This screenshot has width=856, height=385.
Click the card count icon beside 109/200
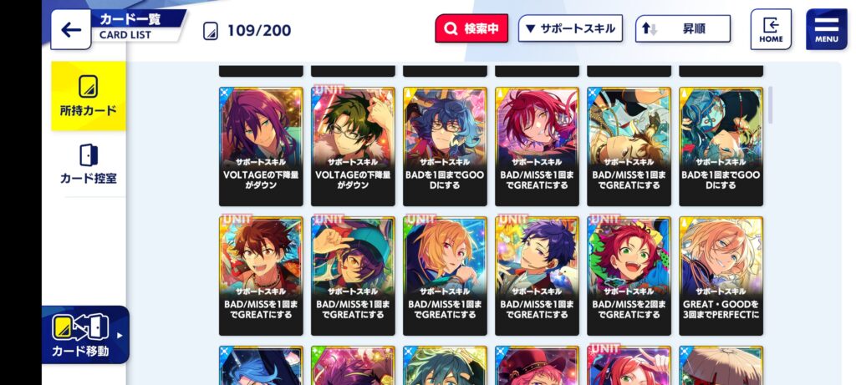(211, 31)
